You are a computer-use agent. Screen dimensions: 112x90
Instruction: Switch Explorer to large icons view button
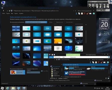pyautogui.click(x=108, y=78)
